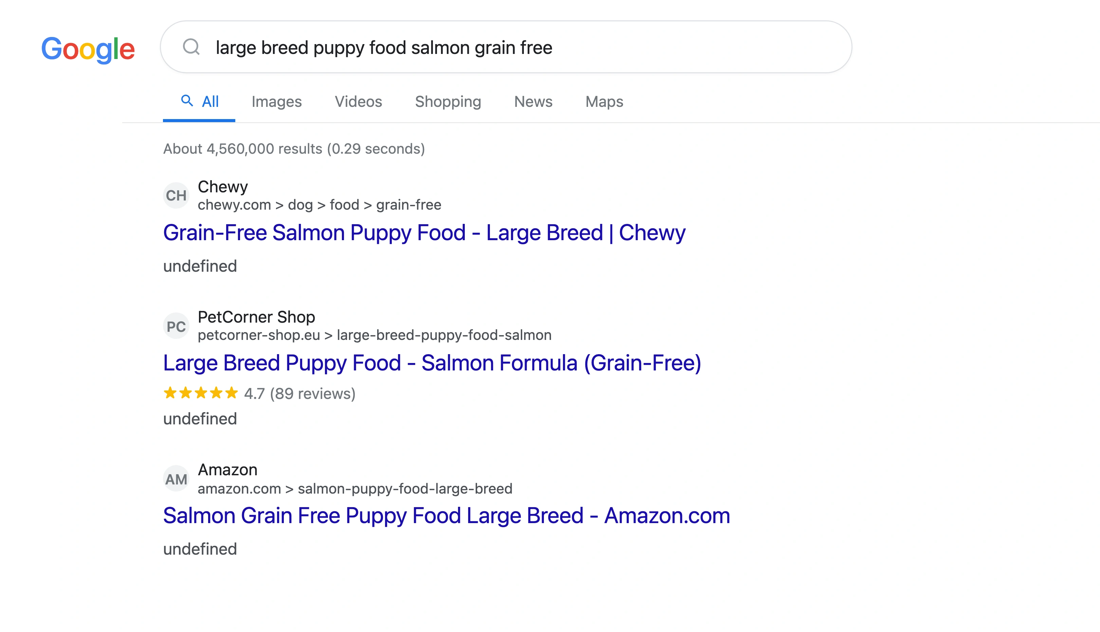Switch to the News tab
The height and width of the screenshot is (632, 1100).
click(533, 101)
